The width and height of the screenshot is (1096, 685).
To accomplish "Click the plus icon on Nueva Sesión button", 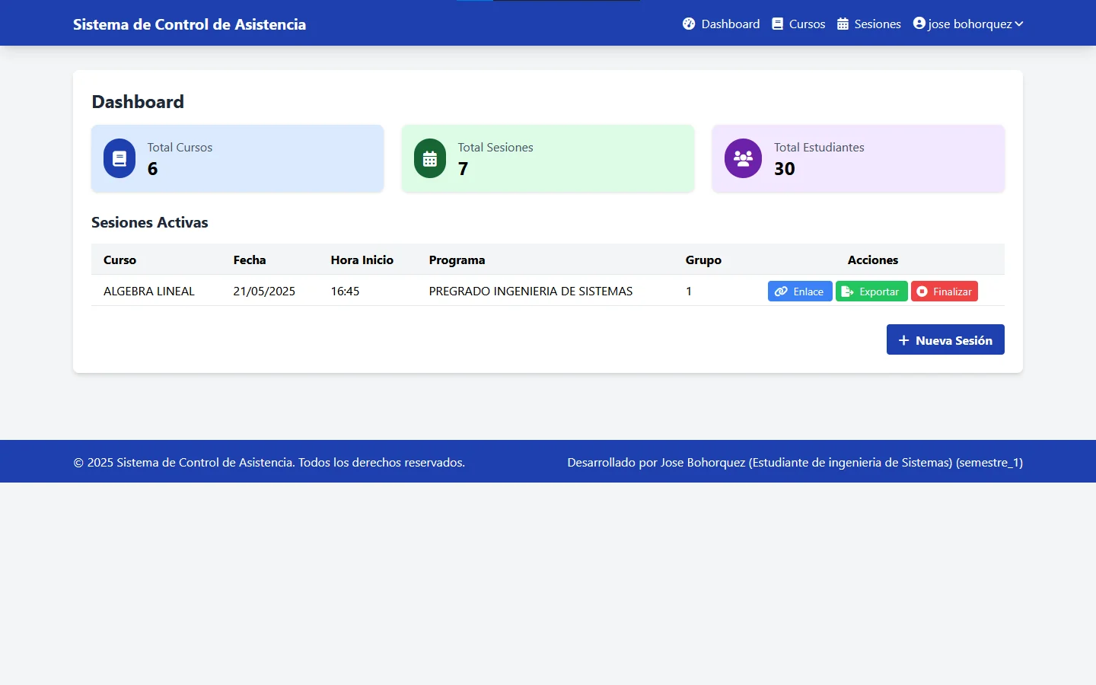I will pyautogui.click(x=903, y=340).
